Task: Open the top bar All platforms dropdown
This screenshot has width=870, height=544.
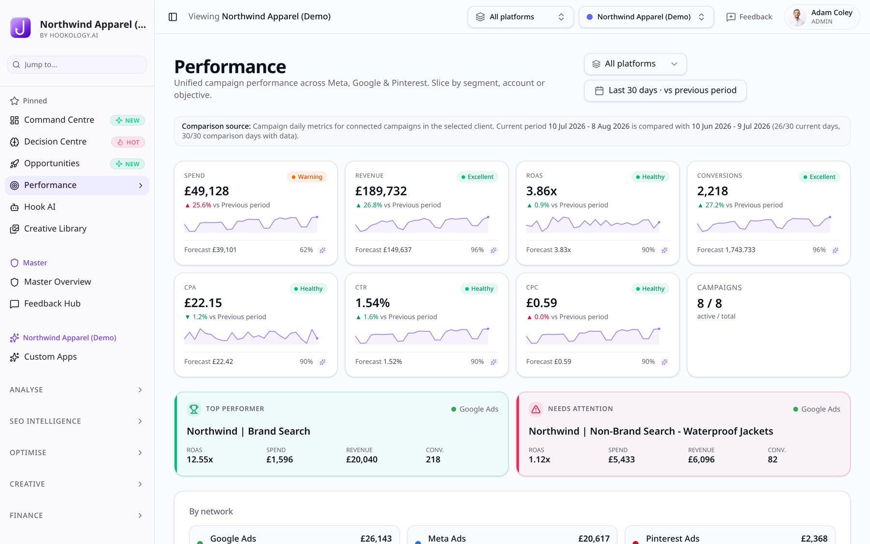Action: pos(521,17)
